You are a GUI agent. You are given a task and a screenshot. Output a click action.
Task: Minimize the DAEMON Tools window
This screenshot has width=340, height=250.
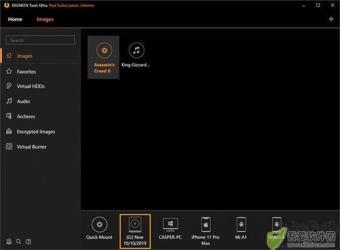(304, 6)
